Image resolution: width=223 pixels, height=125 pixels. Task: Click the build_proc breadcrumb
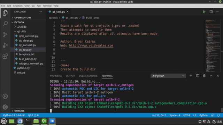point(92,18)
